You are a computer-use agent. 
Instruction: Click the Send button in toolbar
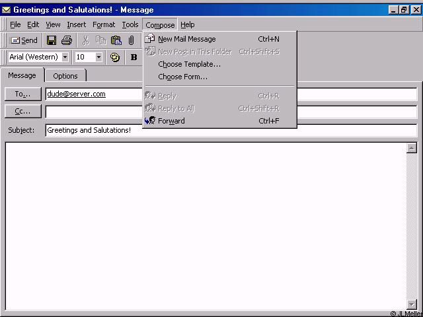(x=24, y=40)
